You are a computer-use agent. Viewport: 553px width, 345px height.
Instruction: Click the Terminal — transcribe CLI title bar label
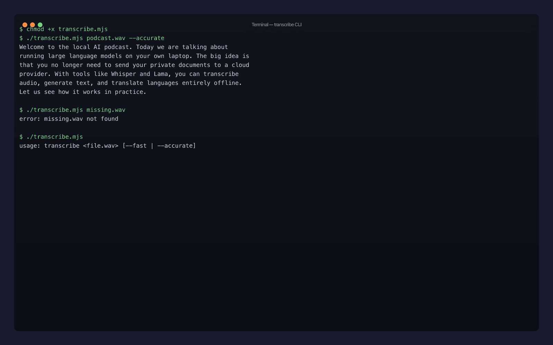276,24
